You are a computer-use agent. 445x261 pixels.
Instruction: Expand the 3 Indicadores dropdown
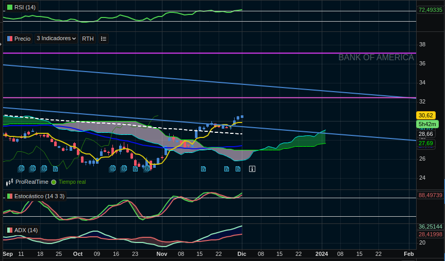point(56,39)
